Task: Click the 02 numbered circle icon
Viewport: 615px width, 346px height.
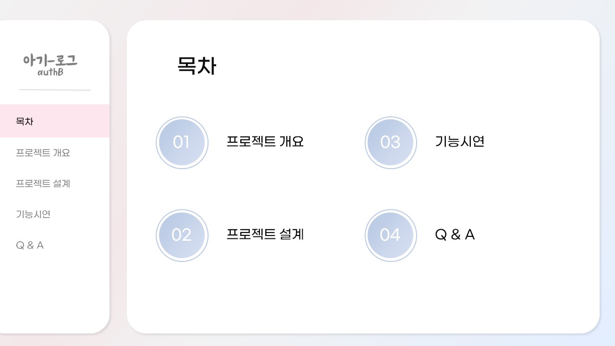Action: point(182,235)
